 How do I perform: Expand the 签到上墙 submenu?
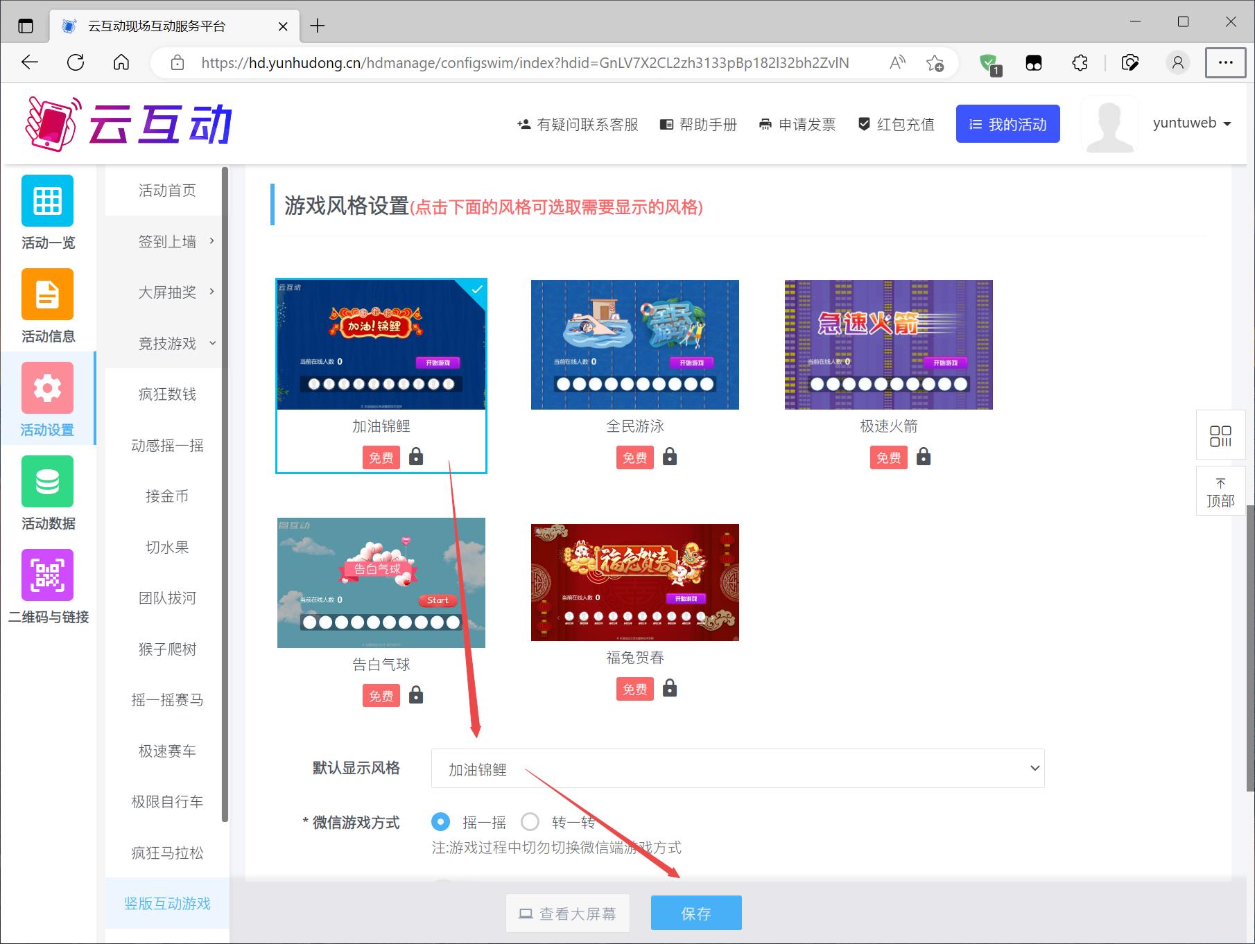coord(167,241)
